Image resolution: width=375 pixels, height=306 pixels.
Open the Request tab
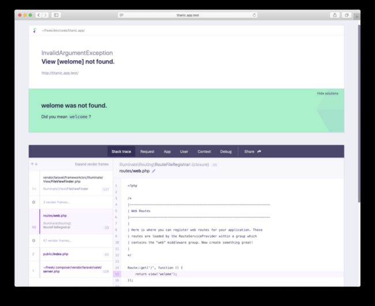click(x=147, y=151)
